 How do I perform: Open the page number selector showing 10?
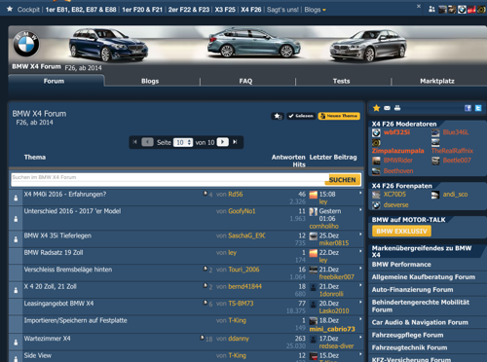point(183,142)
